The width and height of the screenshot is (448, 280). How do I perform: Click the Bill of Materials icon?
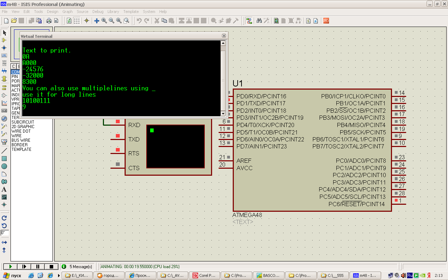pos(308,21)
